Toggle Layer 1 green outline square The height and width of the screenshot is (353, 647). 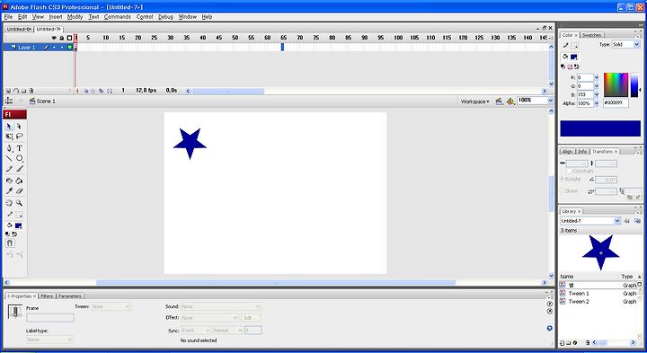(70, 48)
